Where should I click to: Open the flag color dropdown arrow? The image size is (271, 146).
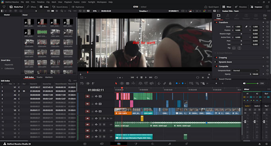click(x=179, y=83)
